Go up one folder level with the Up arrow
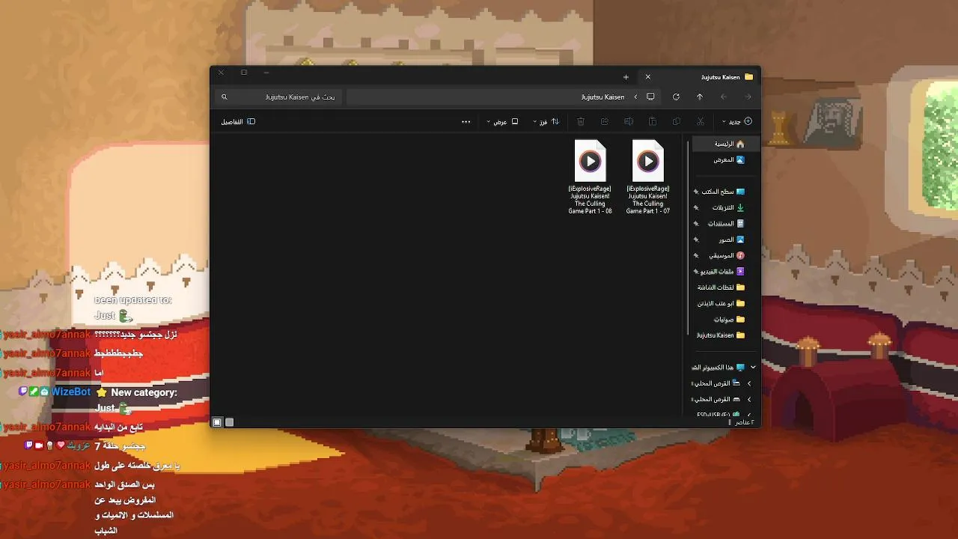 pyautogui.click(x=700, y=97)
